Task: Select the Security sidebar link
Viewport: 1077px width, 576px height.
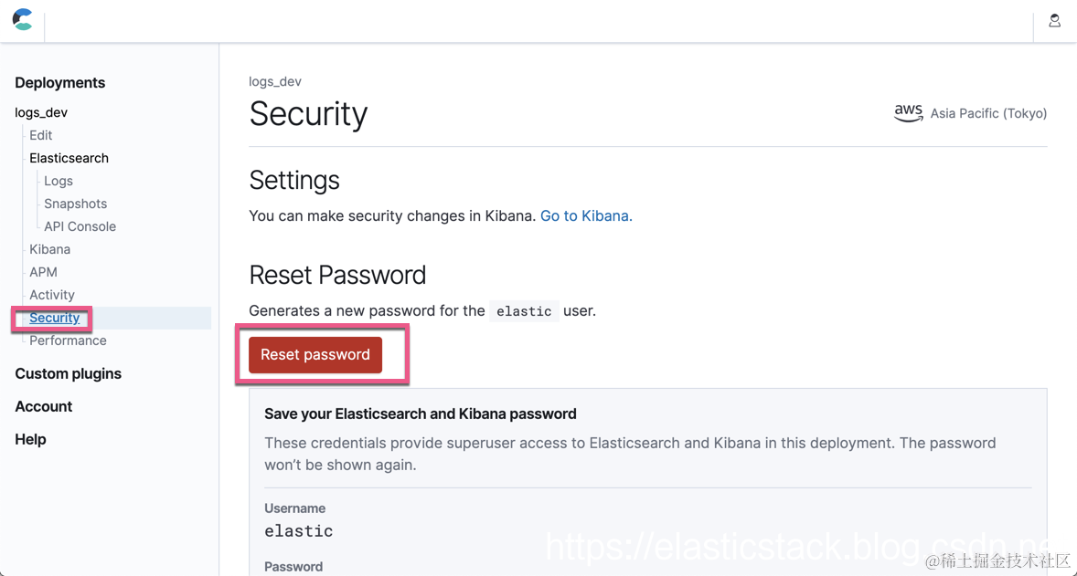Action: pyautogui.click(x=54, y=318)
